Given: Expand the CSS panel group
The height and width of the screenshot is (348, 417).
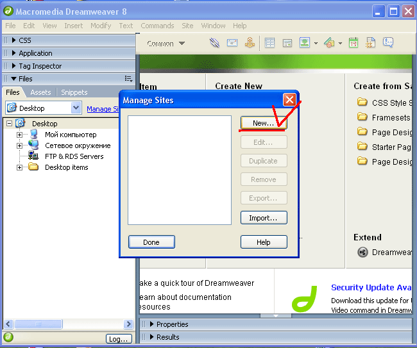Looking at the screenshot, I should (14, 40).
